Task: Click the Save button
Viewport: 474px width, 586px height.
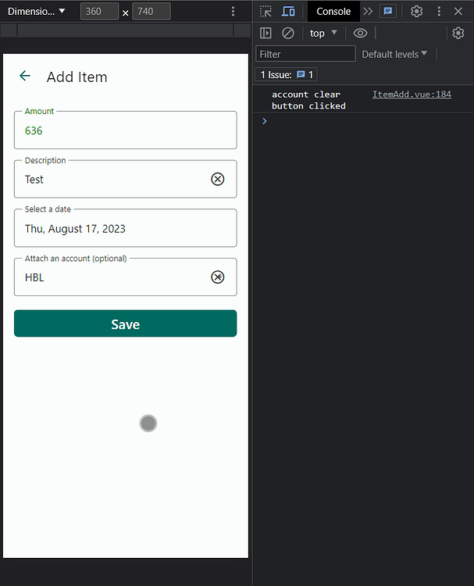Action: (x=126, y=323)
